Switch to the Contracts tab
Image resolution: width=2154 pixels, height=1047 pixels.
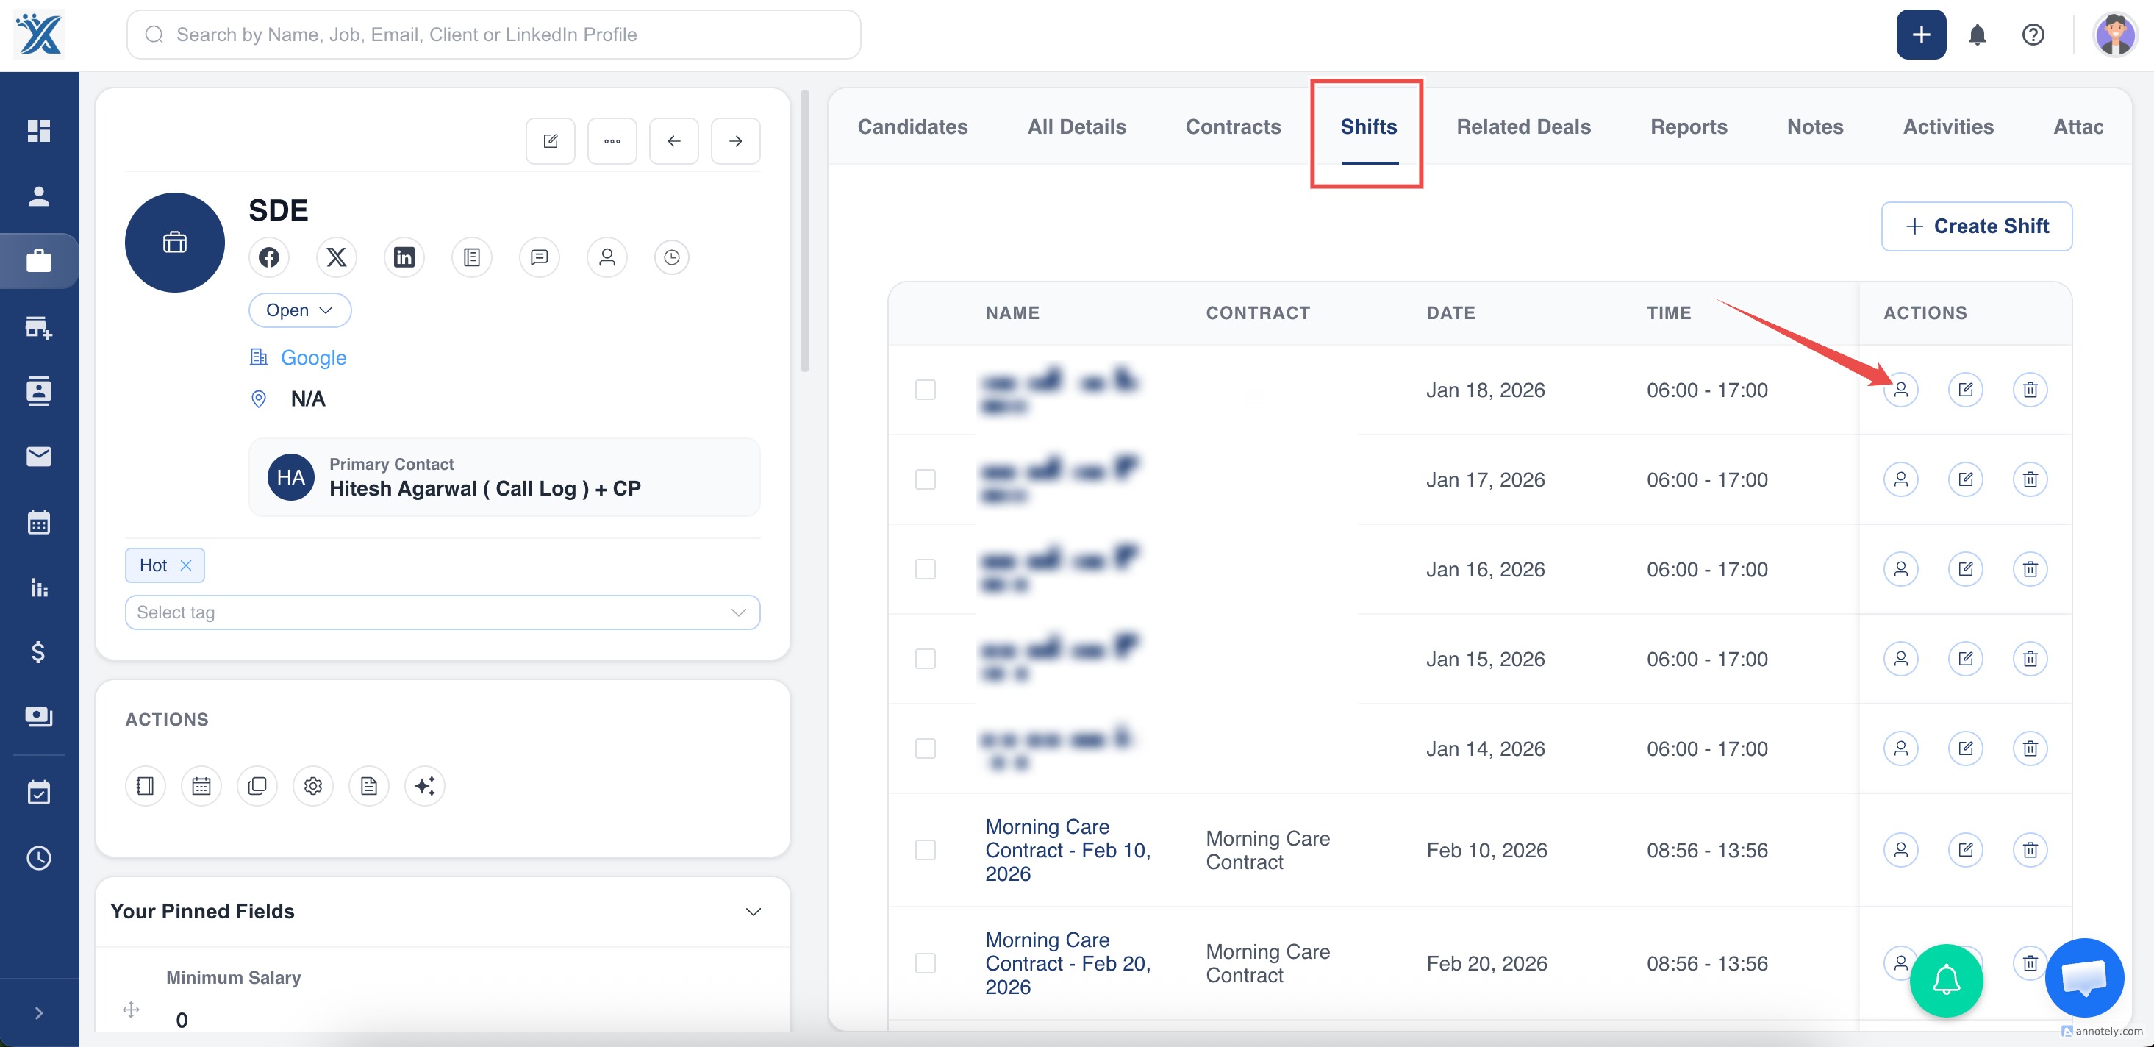(1233, 127)
